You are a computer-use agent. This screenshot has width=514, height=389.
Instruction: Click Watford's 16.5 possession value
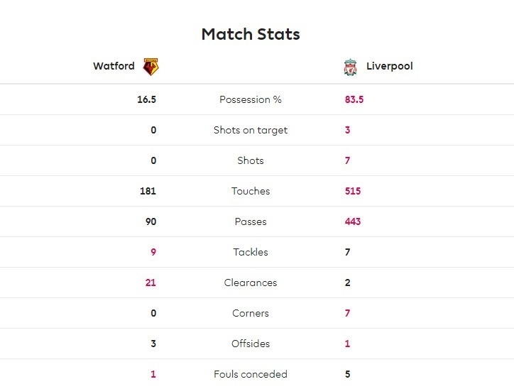146,99
